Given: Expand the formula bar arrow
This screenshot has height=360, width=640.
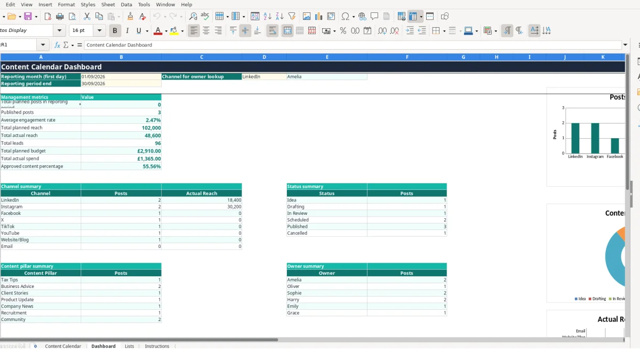Looking at the screenshot, I should [625, 45].
